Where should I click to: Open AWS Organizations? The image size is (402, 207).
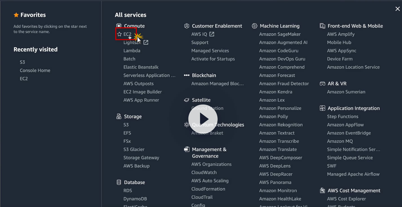(211, 164)
